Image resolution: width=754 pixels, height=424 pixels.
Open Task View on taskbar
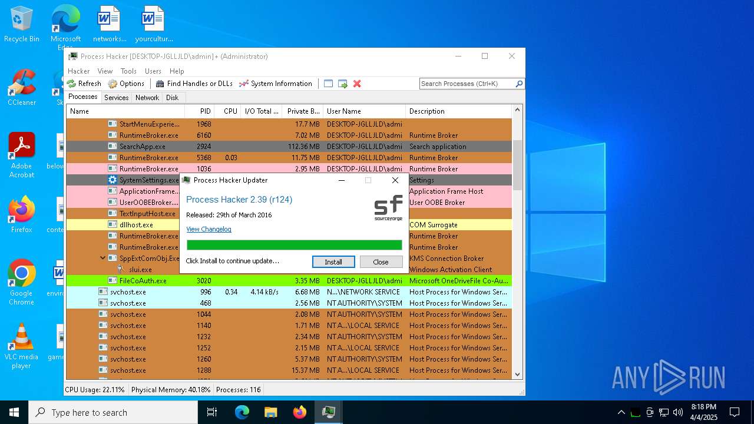(212, 412)
